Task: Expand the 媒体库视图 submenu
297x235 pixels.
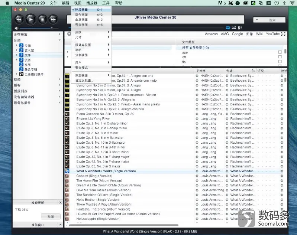Action: pos(91,45)
